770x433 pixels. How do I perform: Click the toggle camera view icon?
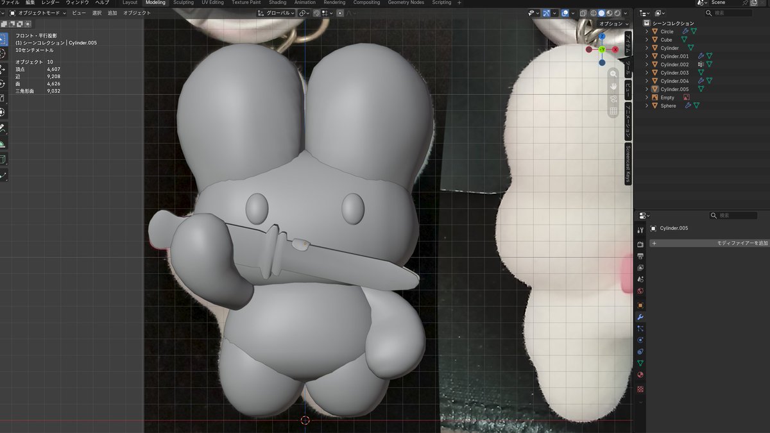pos(613,99)
